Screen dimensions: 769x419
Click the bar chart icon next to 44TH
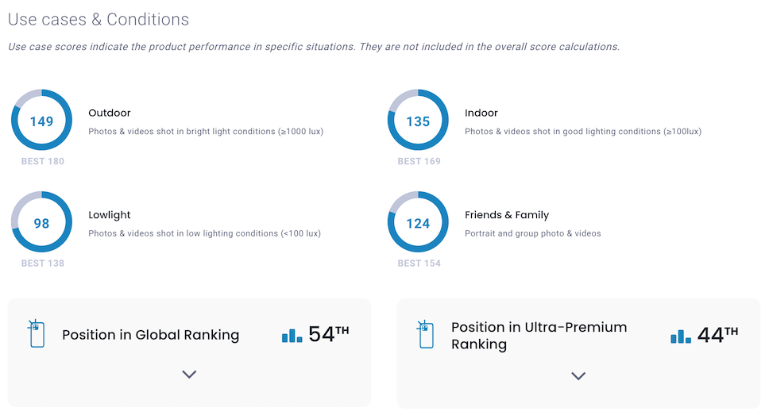pos(681,335)
